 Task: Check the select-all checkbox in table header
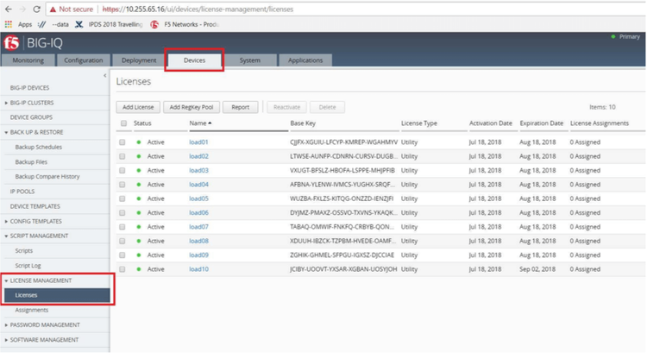point(122,124)
